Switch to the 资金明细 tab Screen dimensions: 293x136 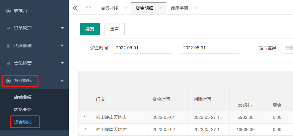(x=144, y=8)
